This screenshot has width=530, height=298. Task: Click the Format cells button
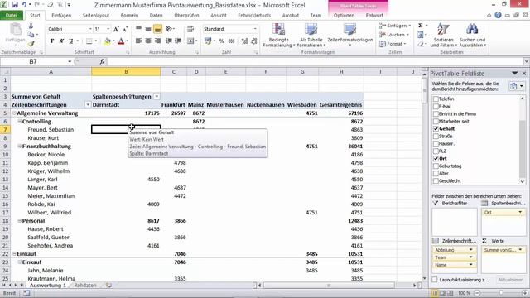(393, 44)
